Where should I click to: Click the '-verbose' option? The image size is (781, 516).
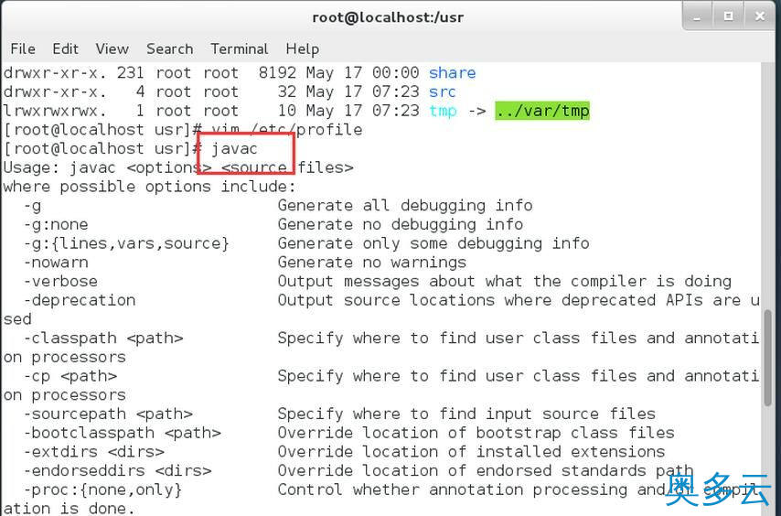pos(60,281)
